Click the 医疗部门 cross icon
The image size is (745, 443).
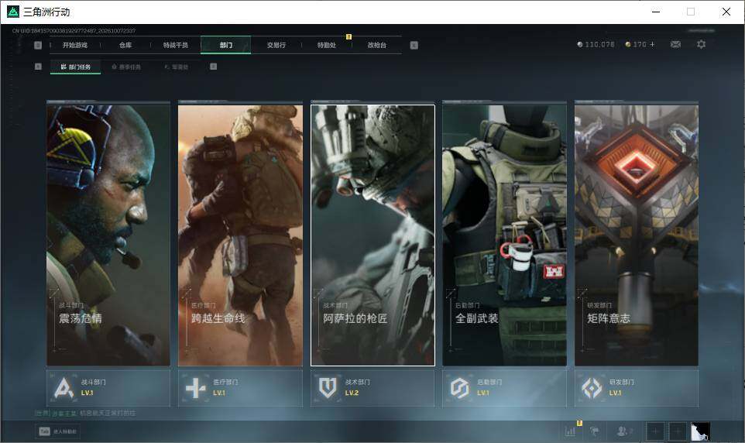[195, 388]
